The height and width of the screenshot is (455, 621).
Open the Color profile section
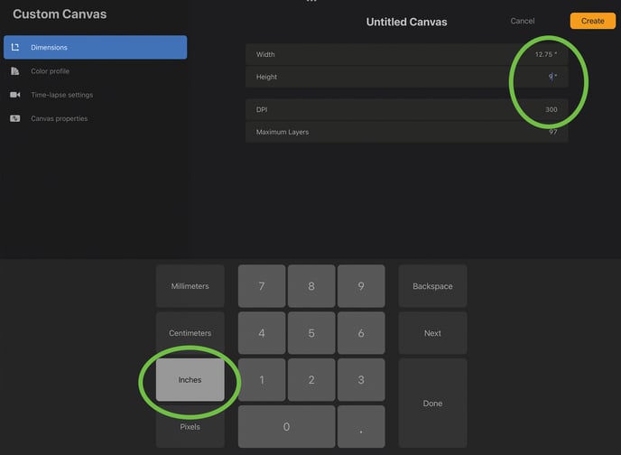click(x=95, y=71)
